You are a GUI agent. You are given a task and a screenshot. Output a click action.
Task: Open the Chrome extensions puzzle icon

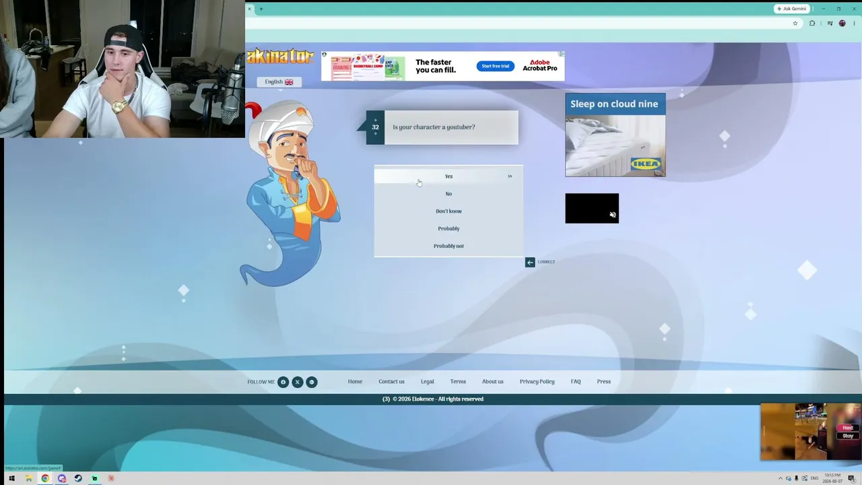tap(812, 24)
